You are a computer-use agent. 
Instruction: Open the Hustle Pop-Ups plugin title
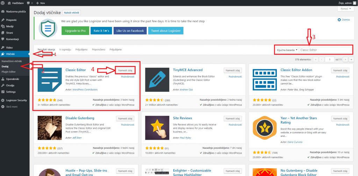(86, 173)
